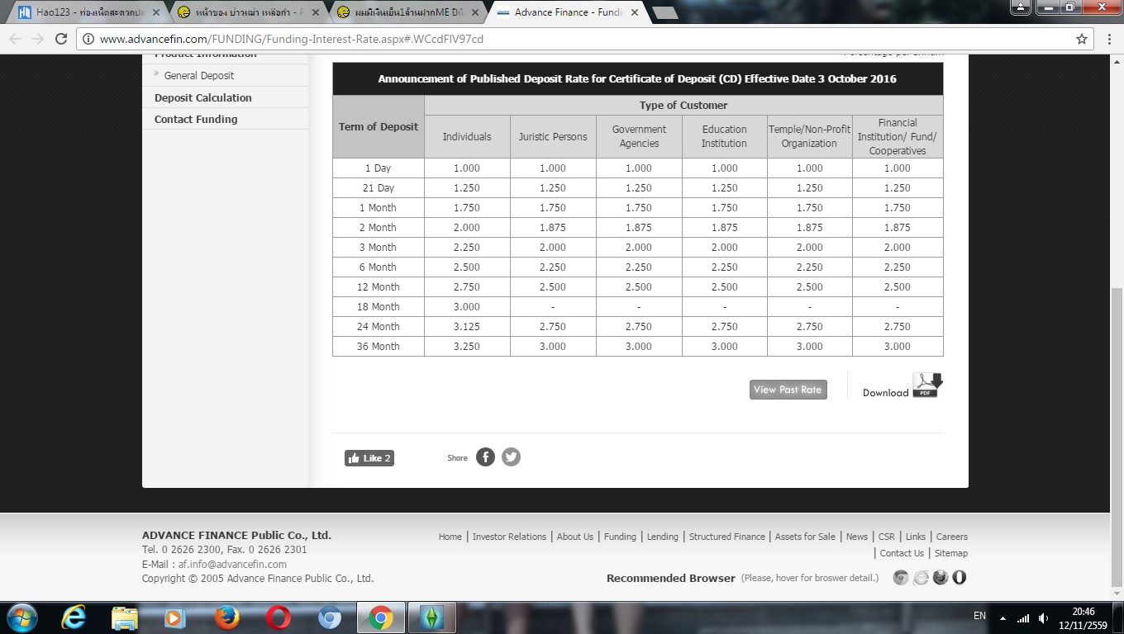The image size is (1124, 634).
Task: Show hidden system tray icons
Action: click(x=1003, y=618)
